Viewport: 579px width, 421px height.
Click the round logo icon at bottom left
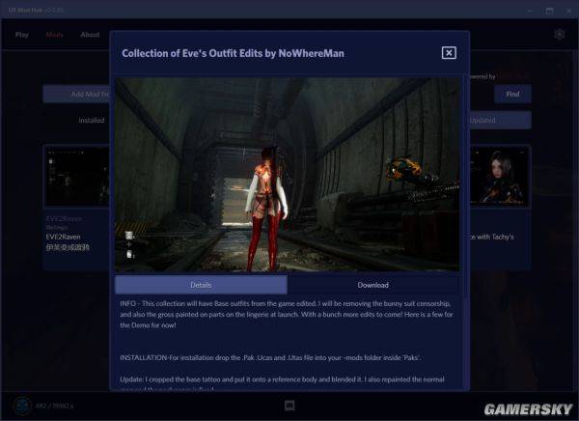point(22,406)
